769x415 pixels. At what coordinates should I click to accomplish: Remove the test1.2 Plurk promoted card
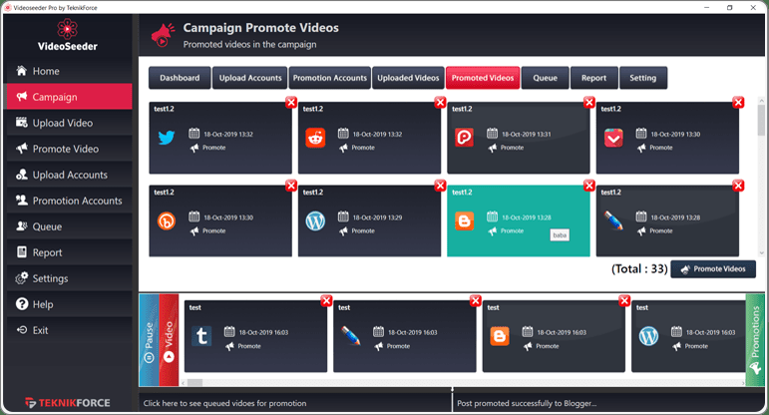point(589,102)
